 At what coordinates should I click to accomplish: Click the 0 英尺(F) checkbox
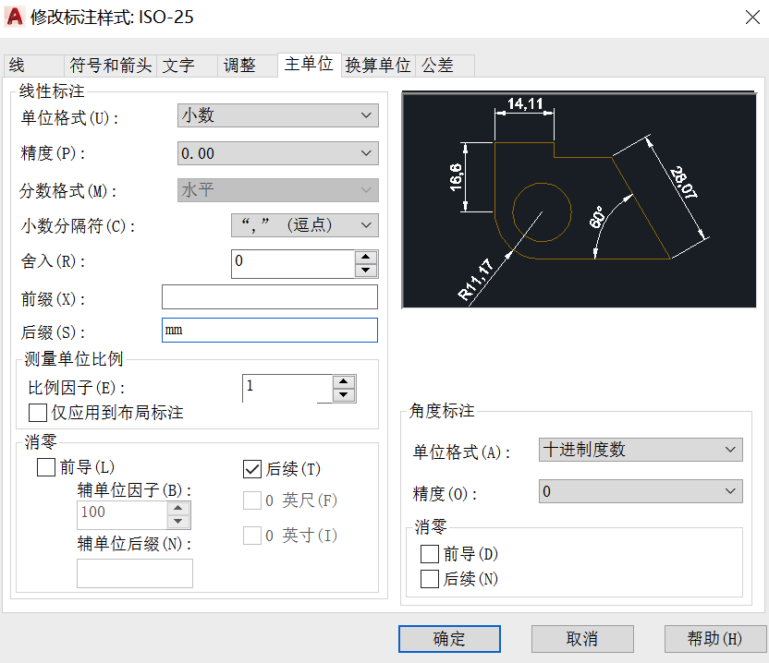coord(252,500)
